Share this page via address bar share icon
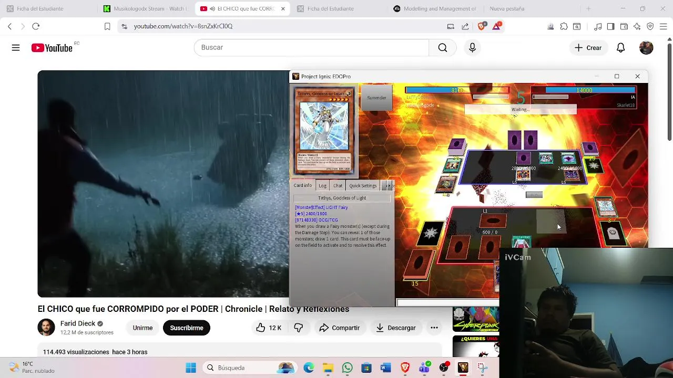The width and height of the screenshot is (673, 378). point(465,26)
